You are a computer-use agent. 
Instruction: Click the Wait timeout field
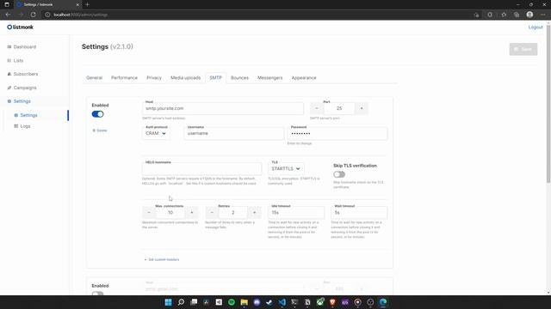[359, 212]
